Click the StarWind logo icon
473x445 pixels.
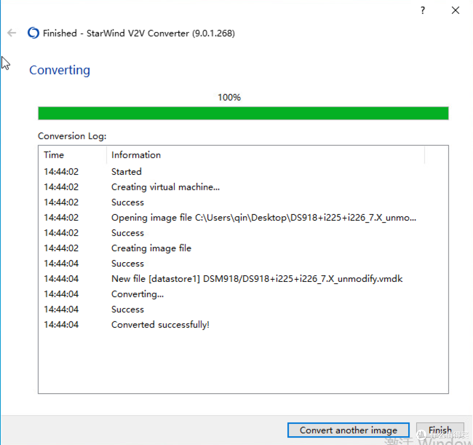pyautogui.click(x=33, y=33)
